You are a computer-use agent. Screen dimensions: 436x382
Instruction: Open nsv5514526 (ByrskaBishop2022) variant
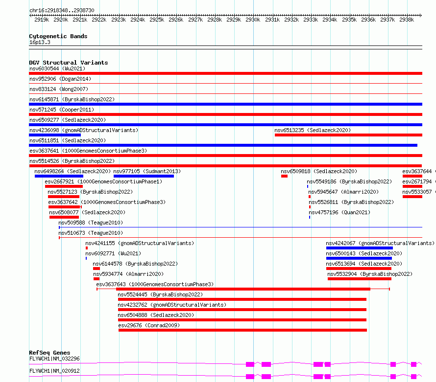click(72, 161)
